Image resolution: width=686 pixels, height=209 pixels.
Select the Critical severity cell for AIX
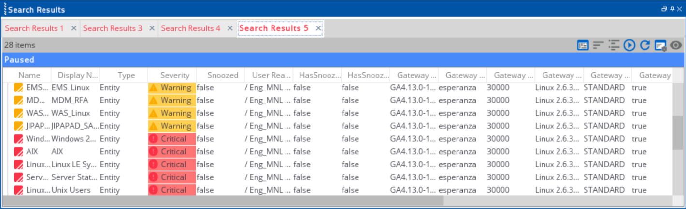172,152
